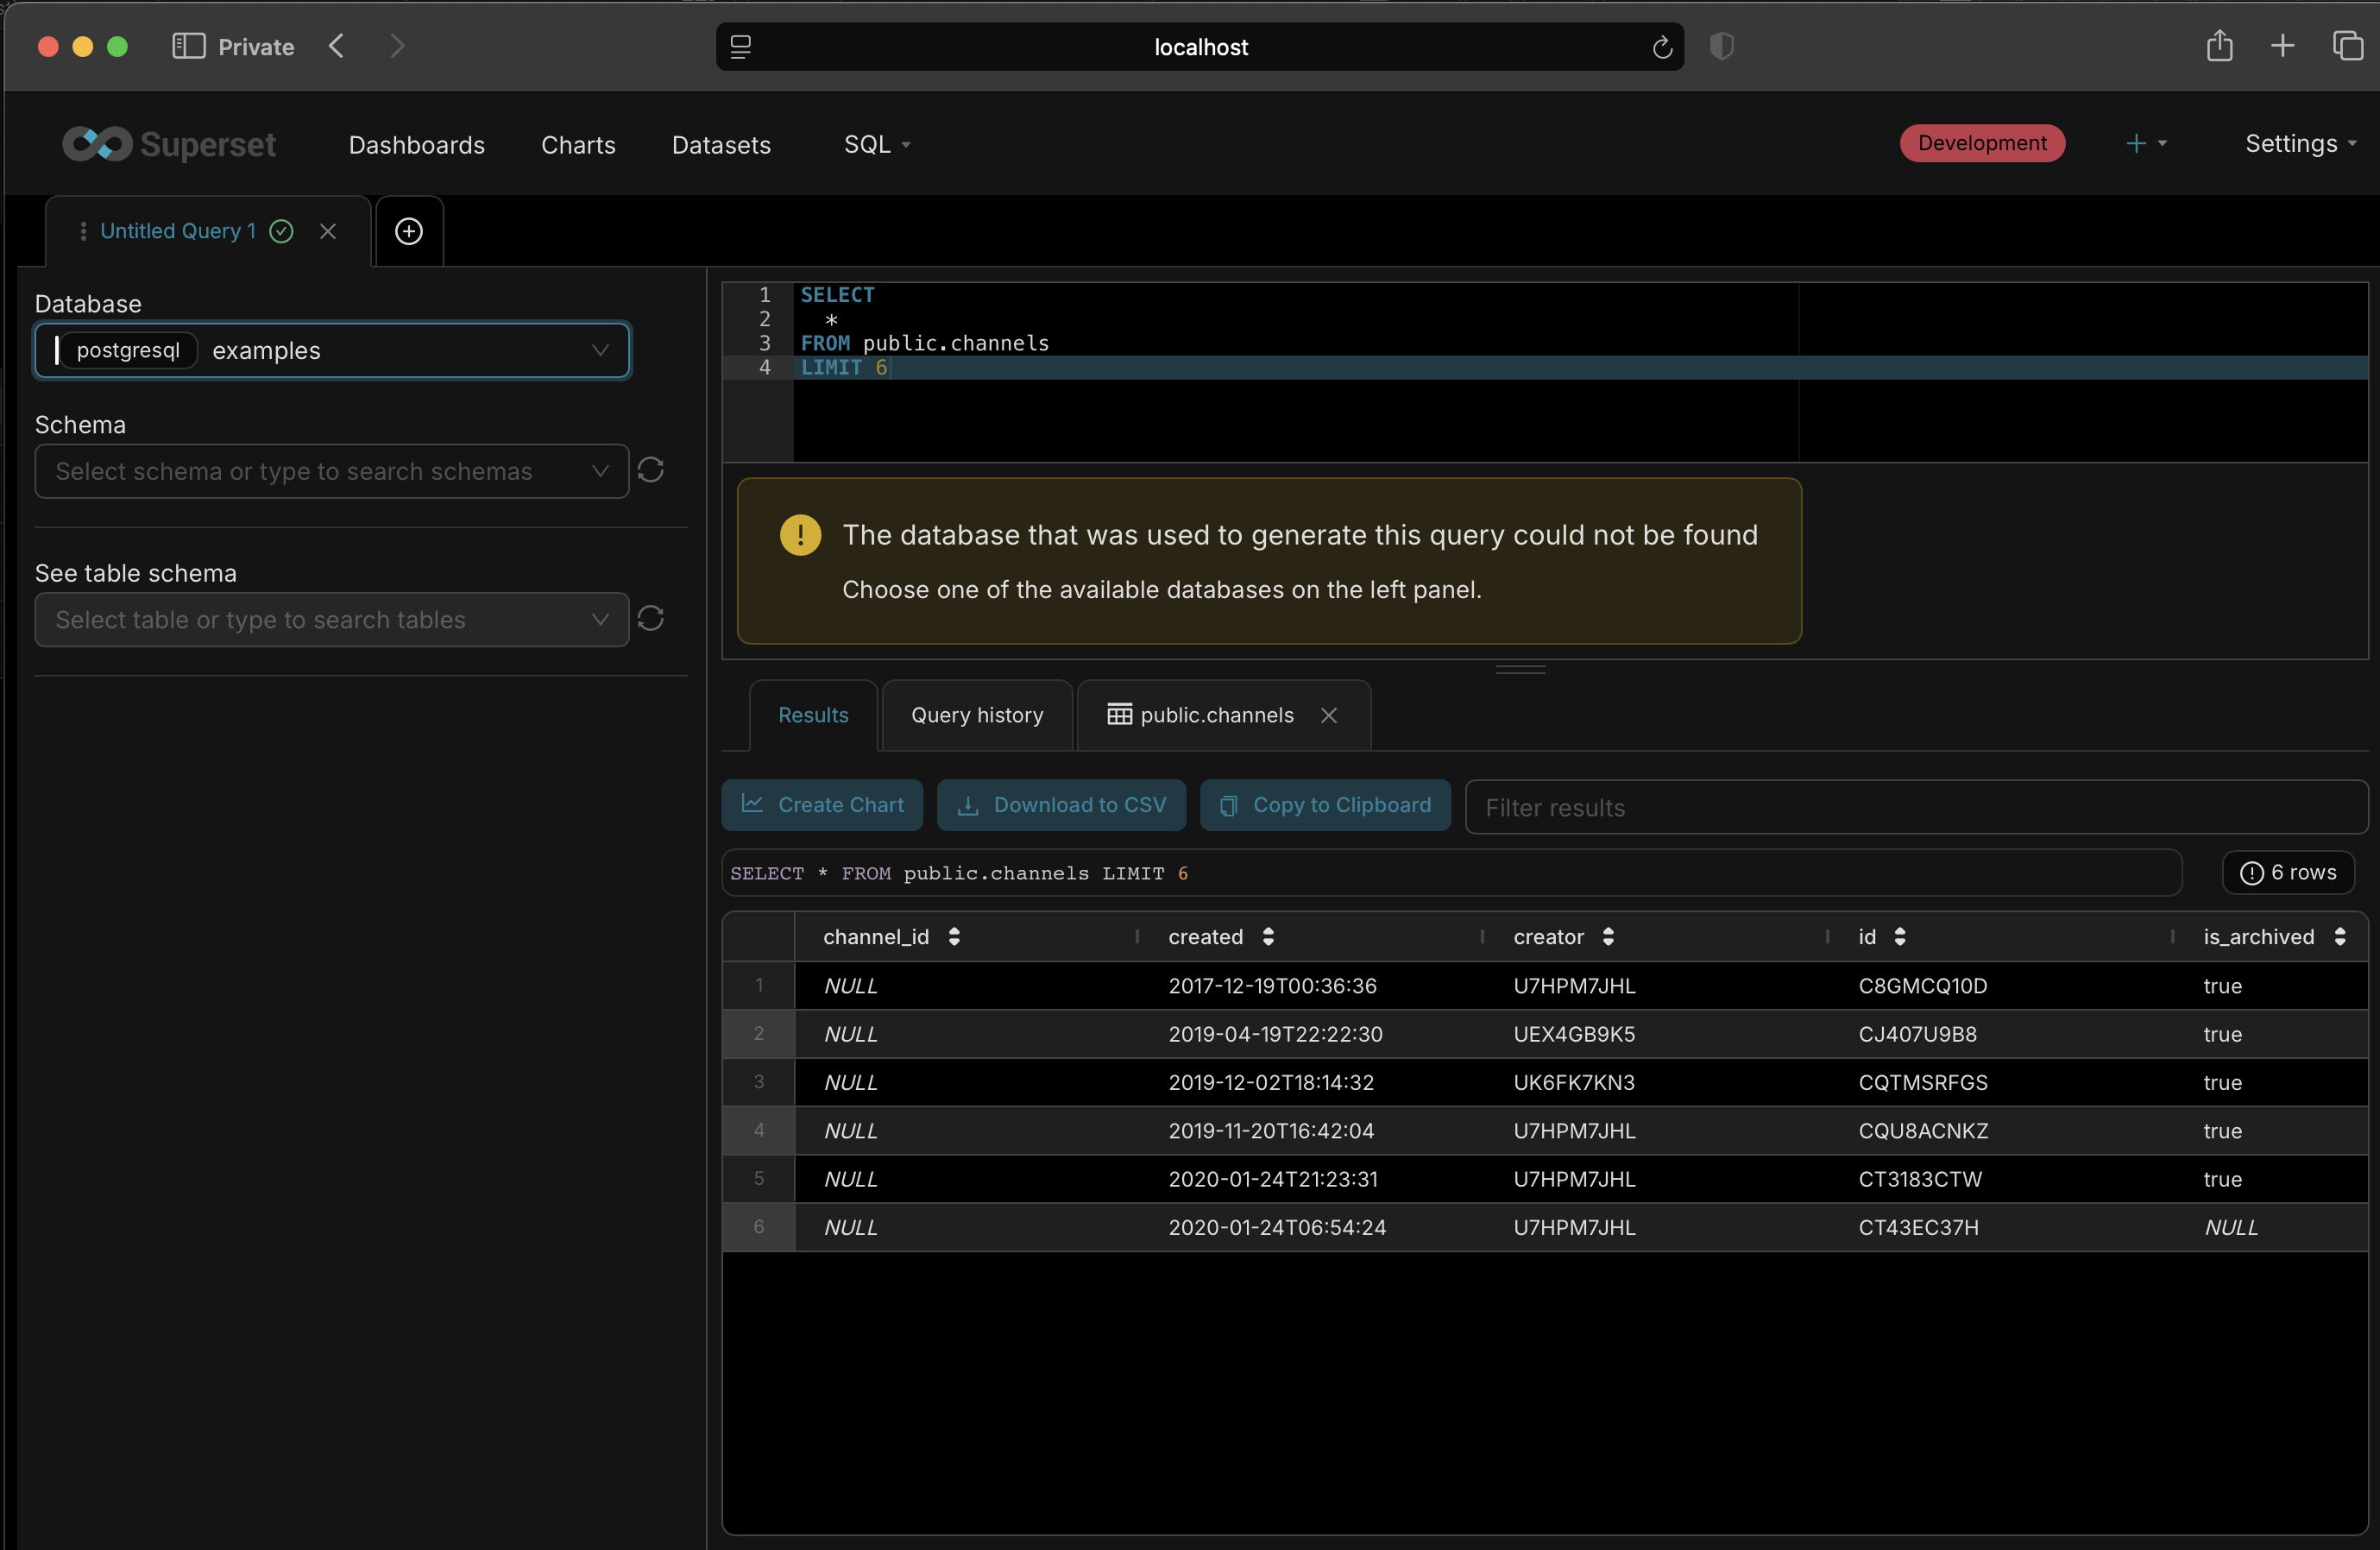Open the plus new-item dropdown
Screen dimensions: 2380x1550
(x=2146, y=143)
